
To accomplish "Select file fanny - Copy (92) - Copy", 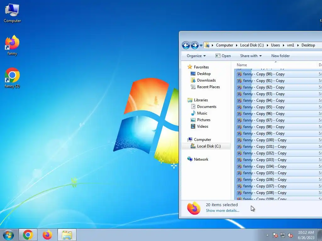I will click(x=279, y=87).
